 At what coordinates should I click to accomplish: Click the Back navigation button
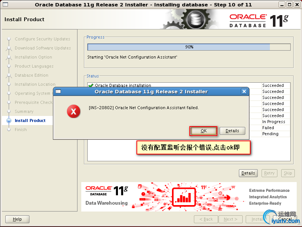[206, 219]
